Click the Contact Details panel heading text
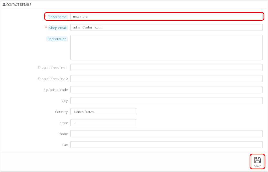The image size is (268, 172). 19,5
